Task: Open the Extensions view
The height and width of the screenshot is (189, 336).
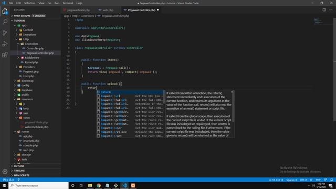Action: (x=5, y=55)
